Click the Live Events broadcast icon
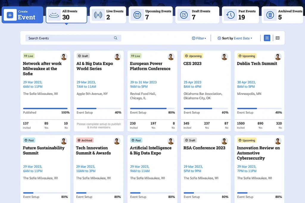305x203 pixels. (x=98, y=15)
